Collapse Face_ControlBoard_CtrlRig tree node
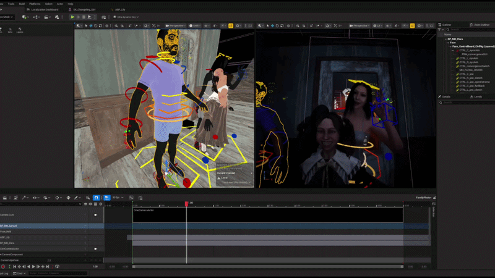Image resolution: width=495 pixels, height=278 pixels. (450, 46)
